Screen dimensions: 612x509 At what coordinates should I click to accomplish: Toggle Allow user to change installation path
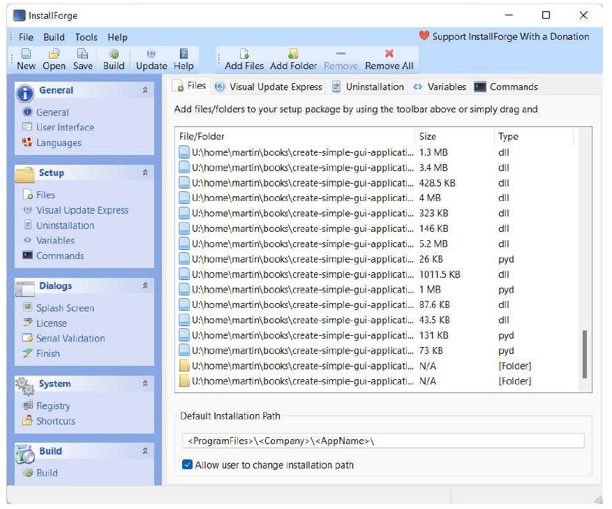pos(187,465)
